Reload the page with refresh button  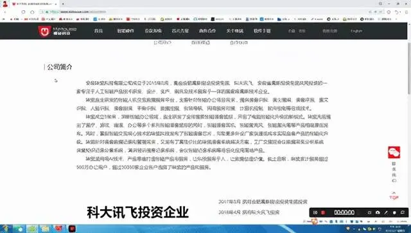pos(23,12)
